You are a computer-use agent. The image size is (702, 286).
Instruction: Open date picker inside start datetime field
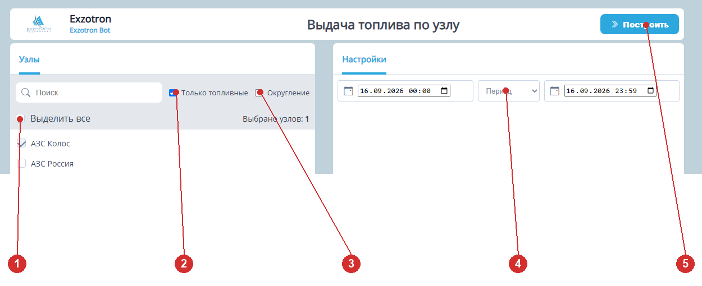click(444, 91)
